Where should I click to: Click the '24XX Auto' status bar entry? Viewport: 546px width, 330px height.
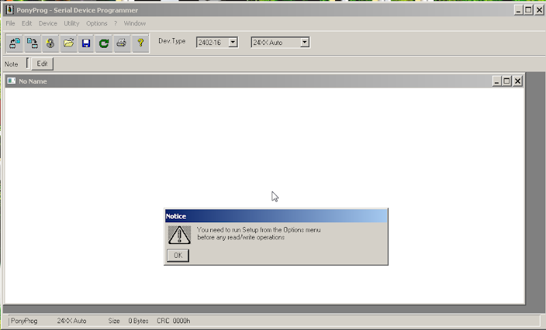coord(72,320)
